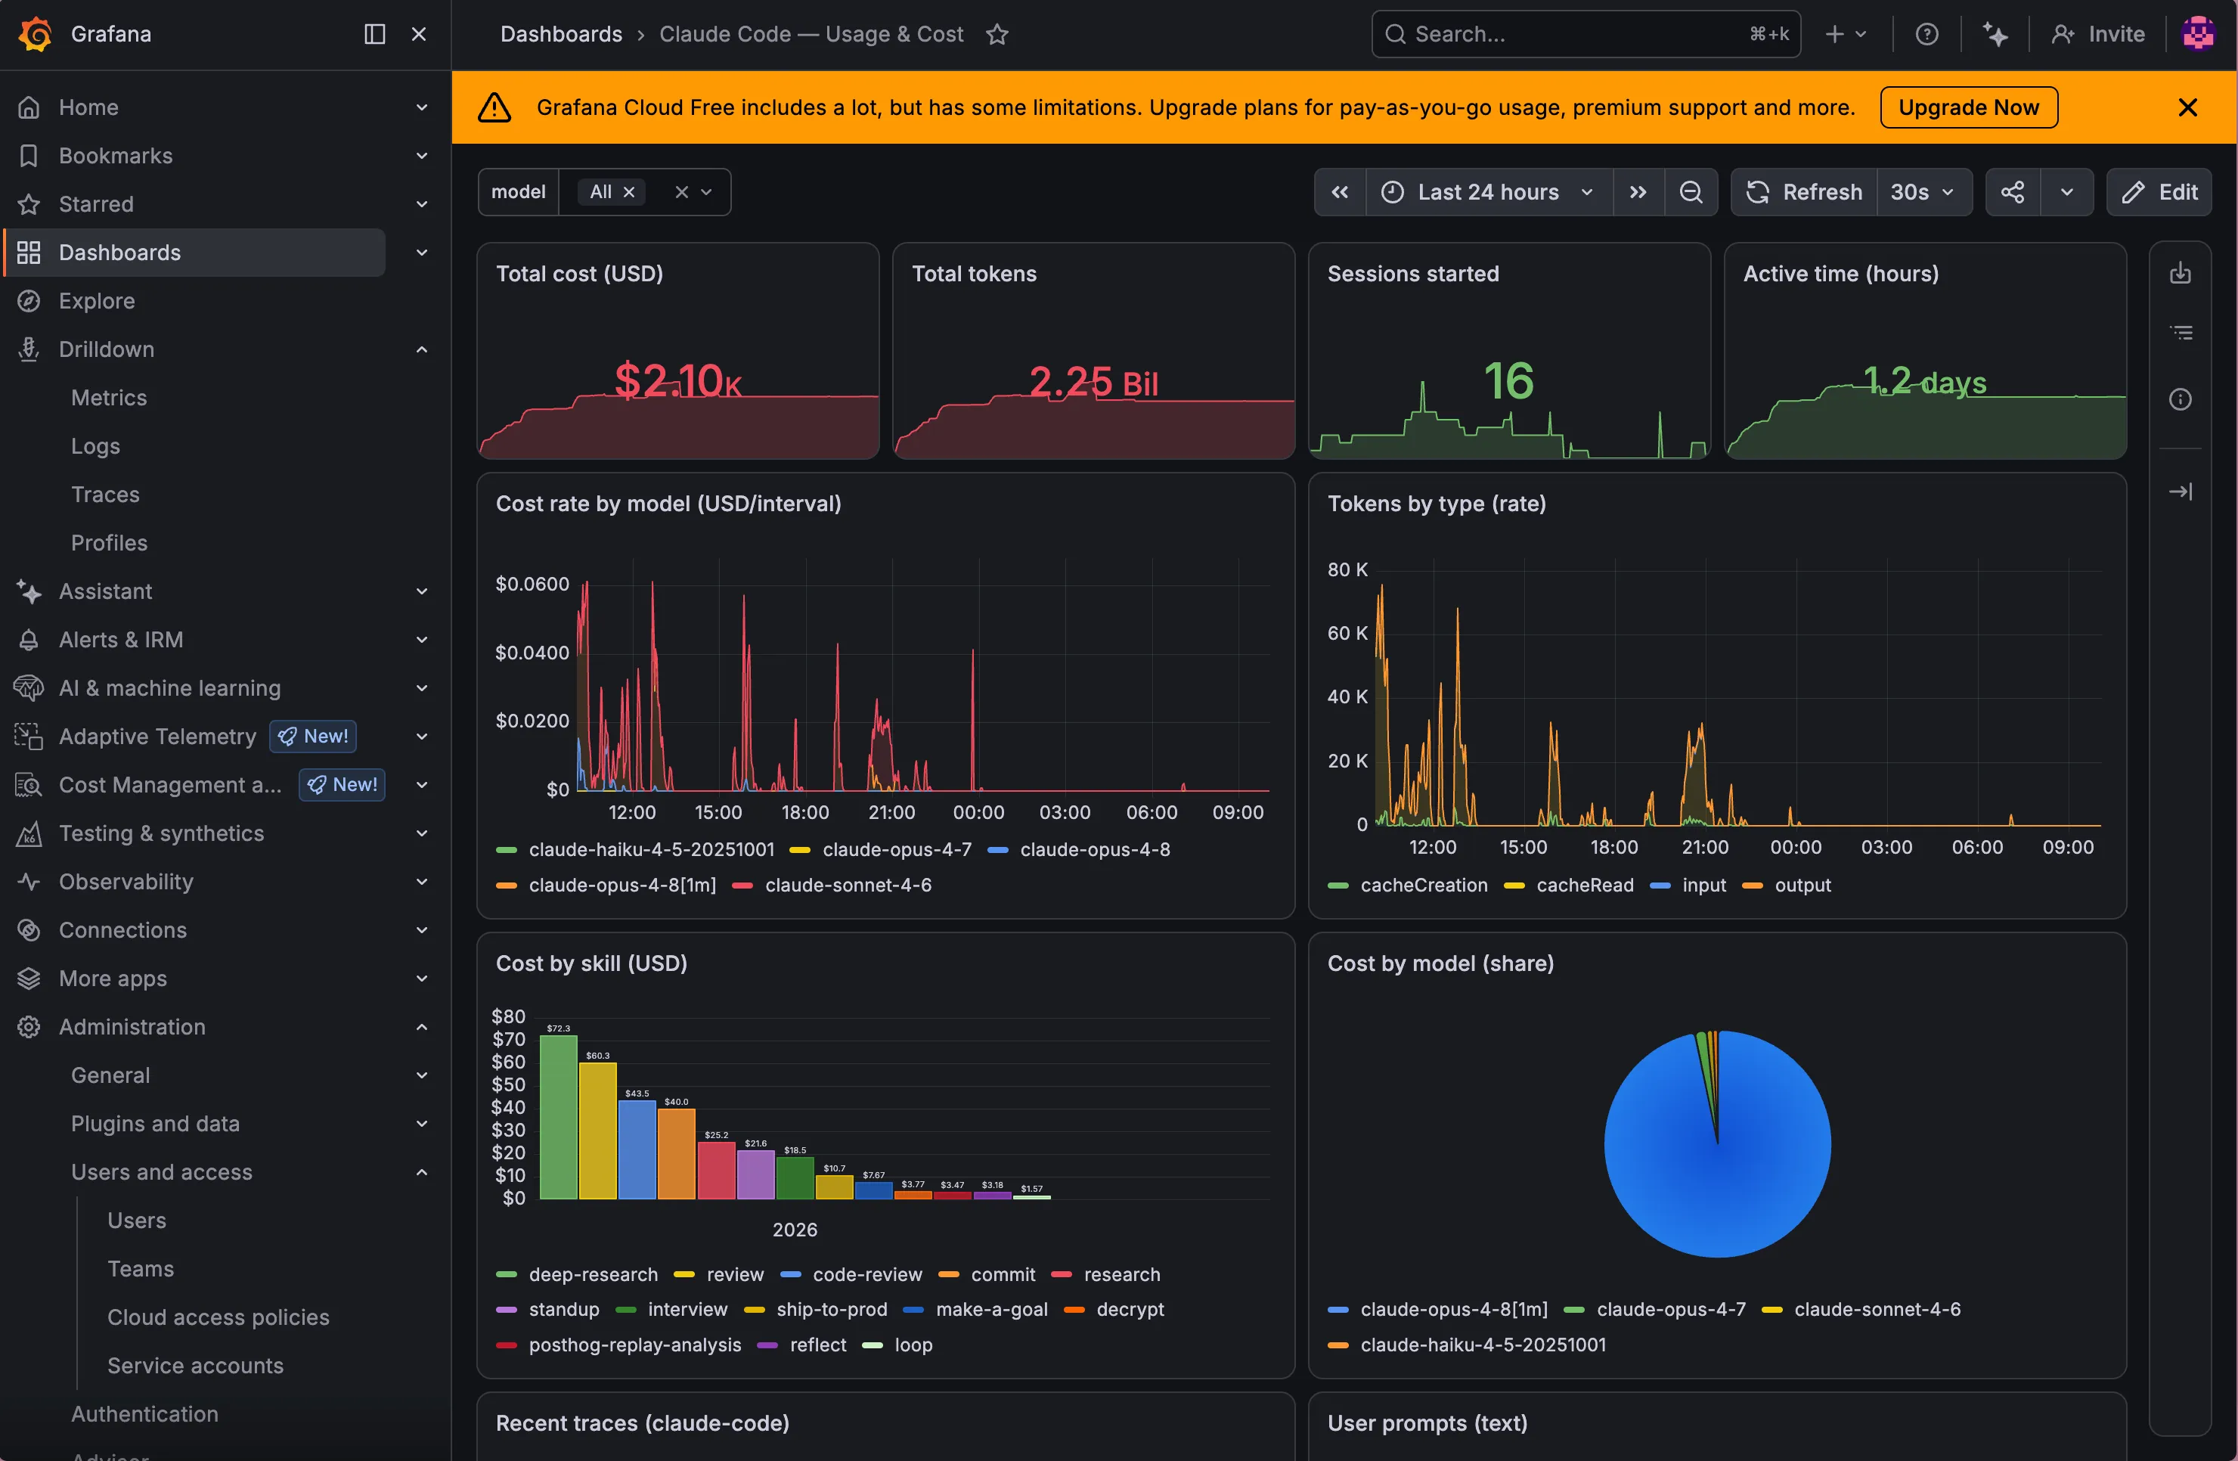Expand the Assistant section chevron
Image resolution: width=2238 pixels, height=1461 pixels.
(421, 592)
